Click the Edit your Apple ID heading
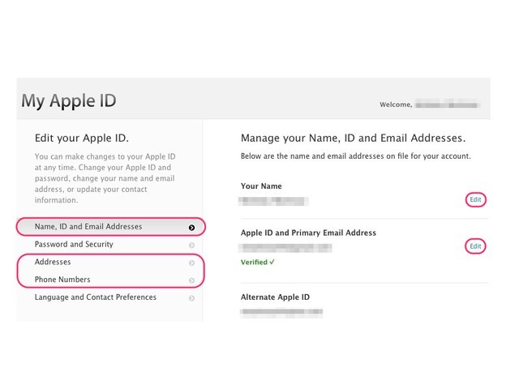The width and height of the screenshot is (519, 389). pos(82,138)
